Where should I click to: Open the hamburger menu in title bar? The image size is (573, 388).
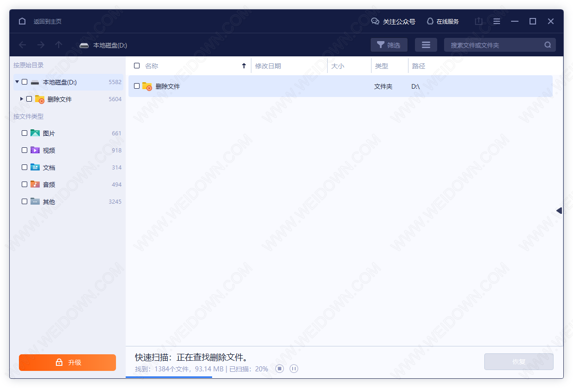tap(497, 21)
